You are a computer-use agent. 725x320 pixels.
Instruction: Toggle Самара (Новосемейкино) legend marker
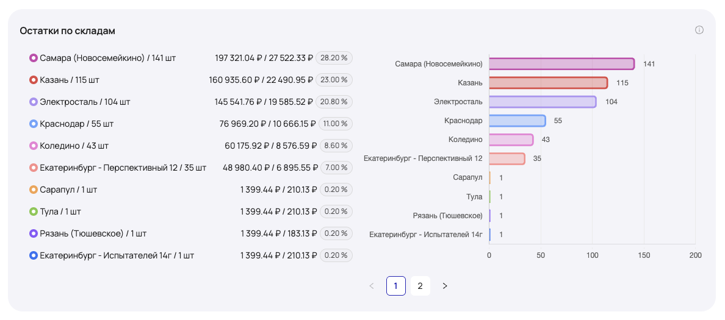pyautogui.click(x=34, y=58)
